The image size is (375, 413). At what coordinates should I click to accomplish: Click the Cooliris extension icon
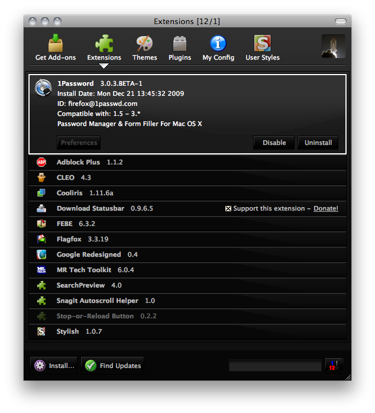[41, 193]
